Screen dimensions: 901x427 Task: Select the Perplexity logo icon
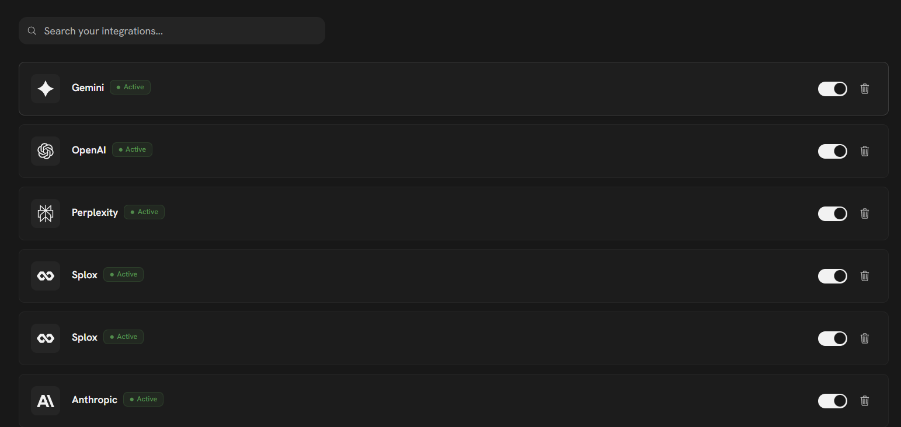tap(46, 213)
